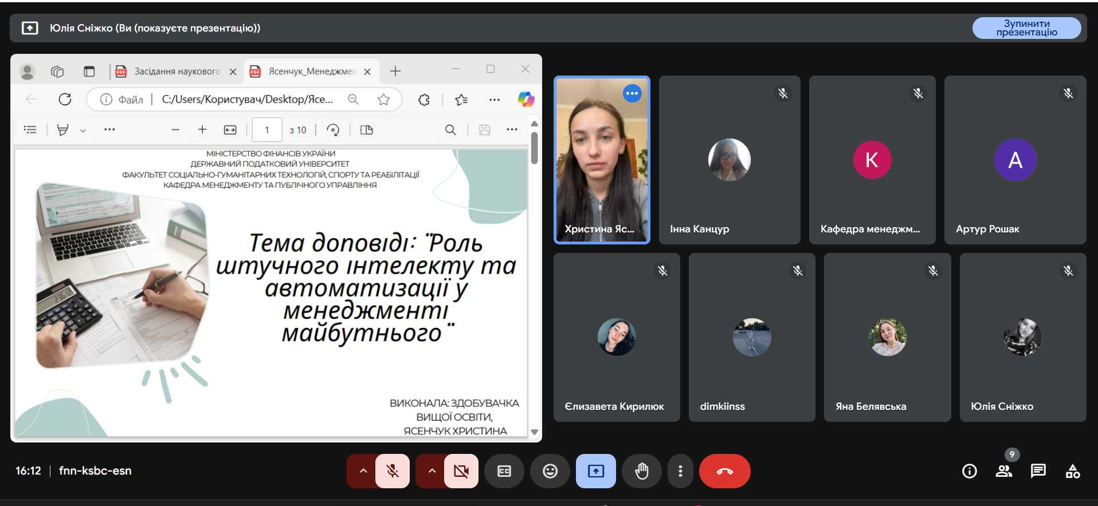Open the activities icon
Image resolution: width=1098 pixels, height=506 pixels.
[1073, 471]
